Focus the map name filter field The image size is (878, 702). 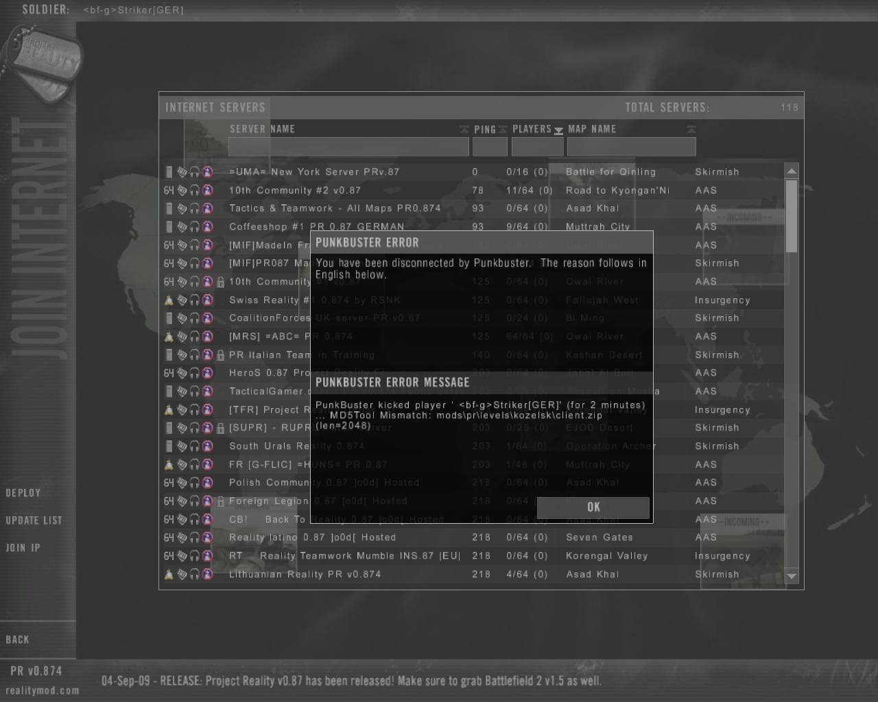click(x=631, y=147)
